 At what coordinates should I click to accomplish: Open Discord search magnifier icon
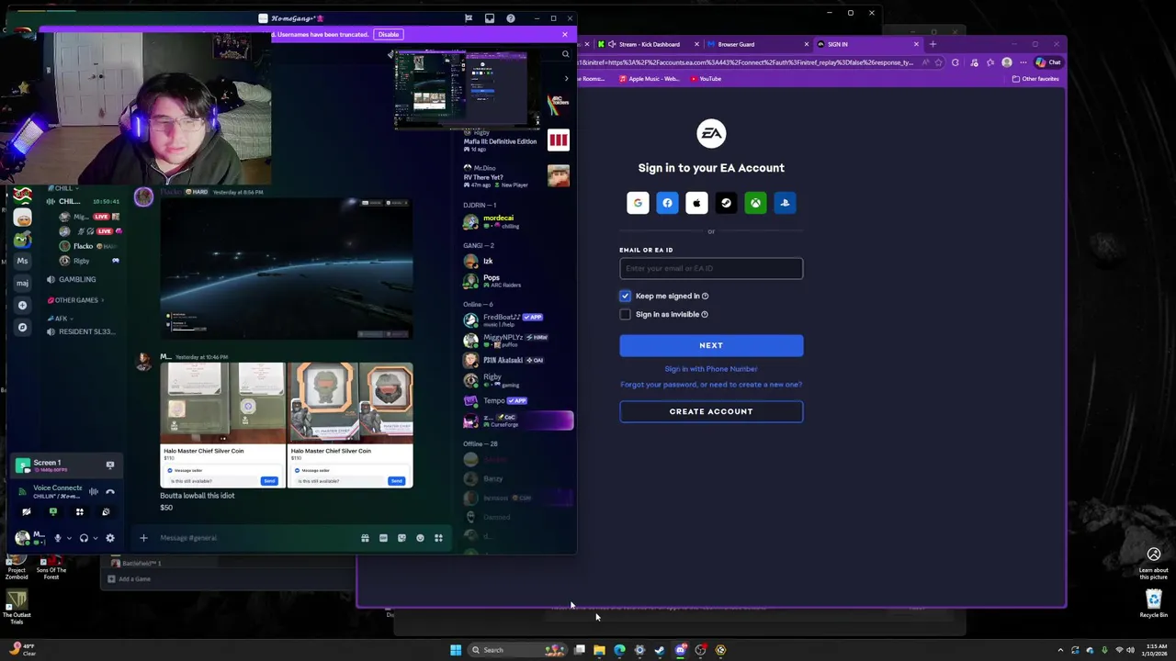click(565, 54)
